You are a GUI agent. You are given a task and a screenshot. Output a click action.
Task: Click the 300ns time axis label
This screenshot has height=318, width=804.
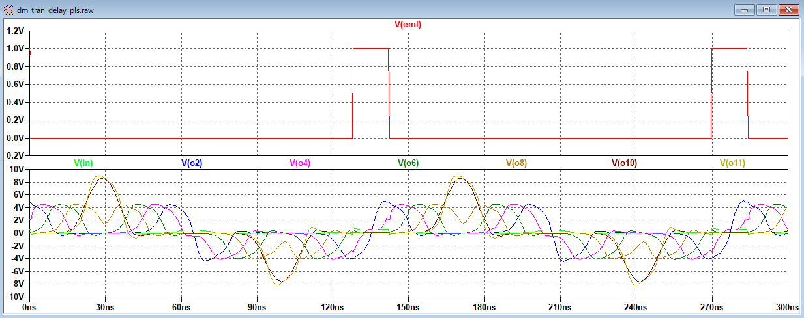point(787,306)
